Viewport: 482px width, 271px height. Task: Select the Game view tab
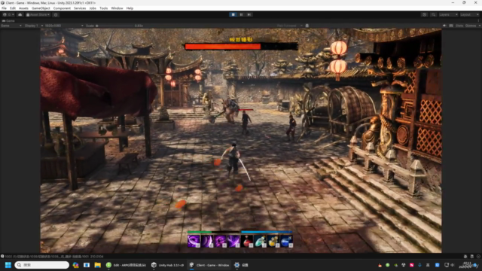8,20
